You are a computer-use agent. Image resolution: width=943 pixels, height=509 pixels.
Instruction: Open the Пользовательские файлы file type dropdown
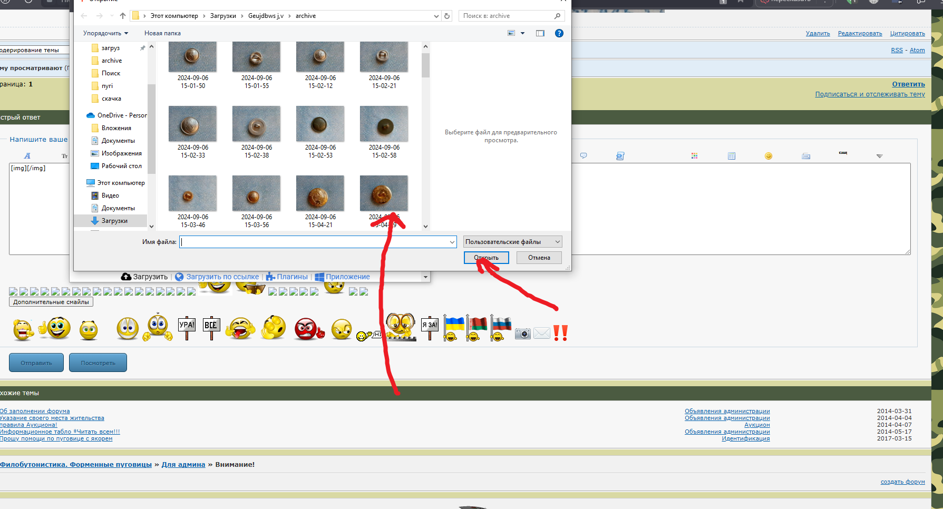(x=513, y=242)
